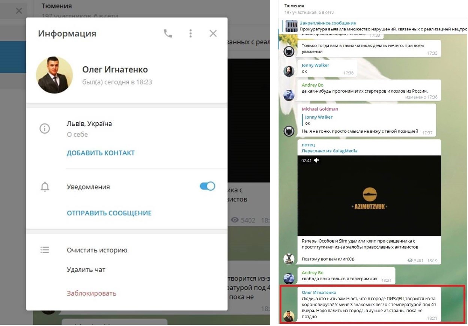Click the ДОБАВИТЬ КОНТАКТ link
This screenshot has height=326, width=468.
101,153
